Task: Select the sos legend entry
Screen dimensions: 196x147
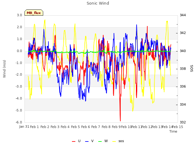Action: pos(118,141)
